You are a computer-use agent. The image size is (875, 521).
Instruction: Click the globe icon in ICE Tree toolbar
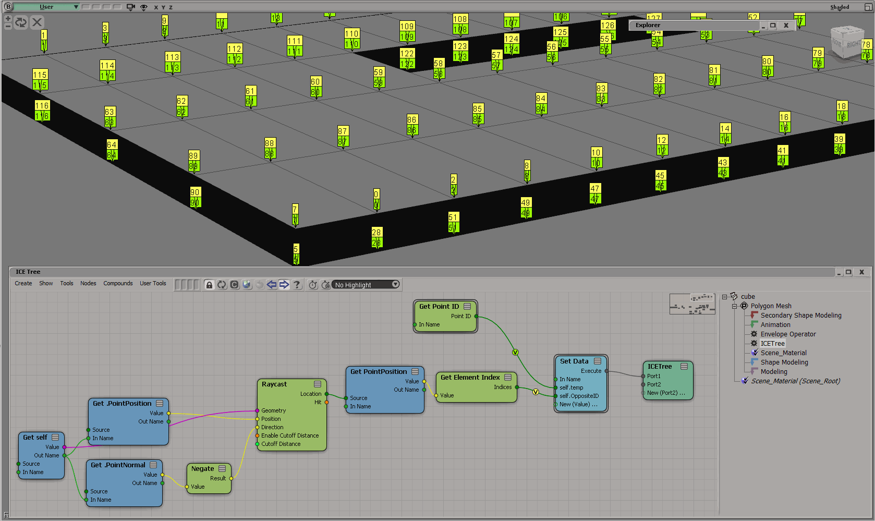[247, 285]
